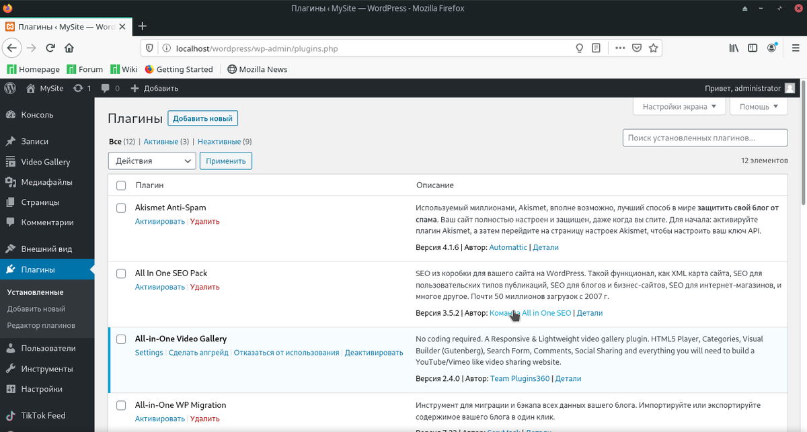Open Firefox library icon
The width and height of the screenshot is (807, 432).
tap(734, 48)
